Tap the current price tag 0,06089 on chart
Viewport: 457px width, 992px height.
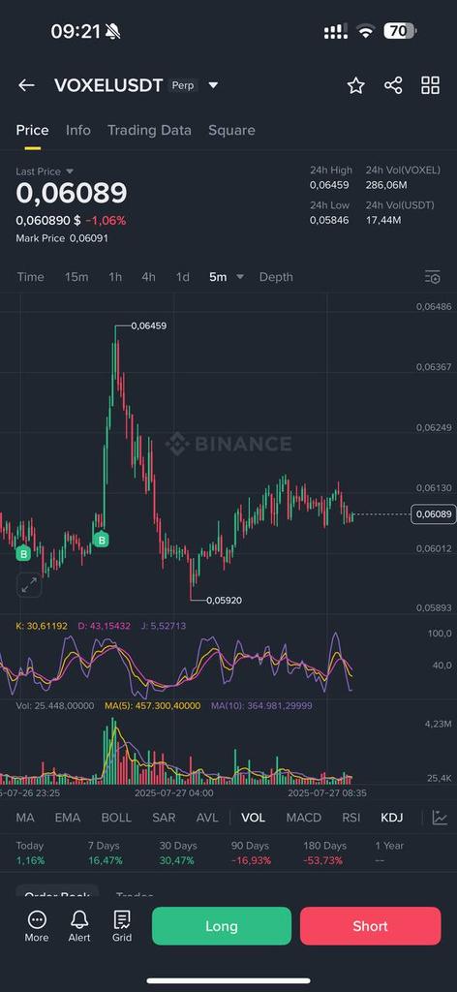(x=434, y=514)
